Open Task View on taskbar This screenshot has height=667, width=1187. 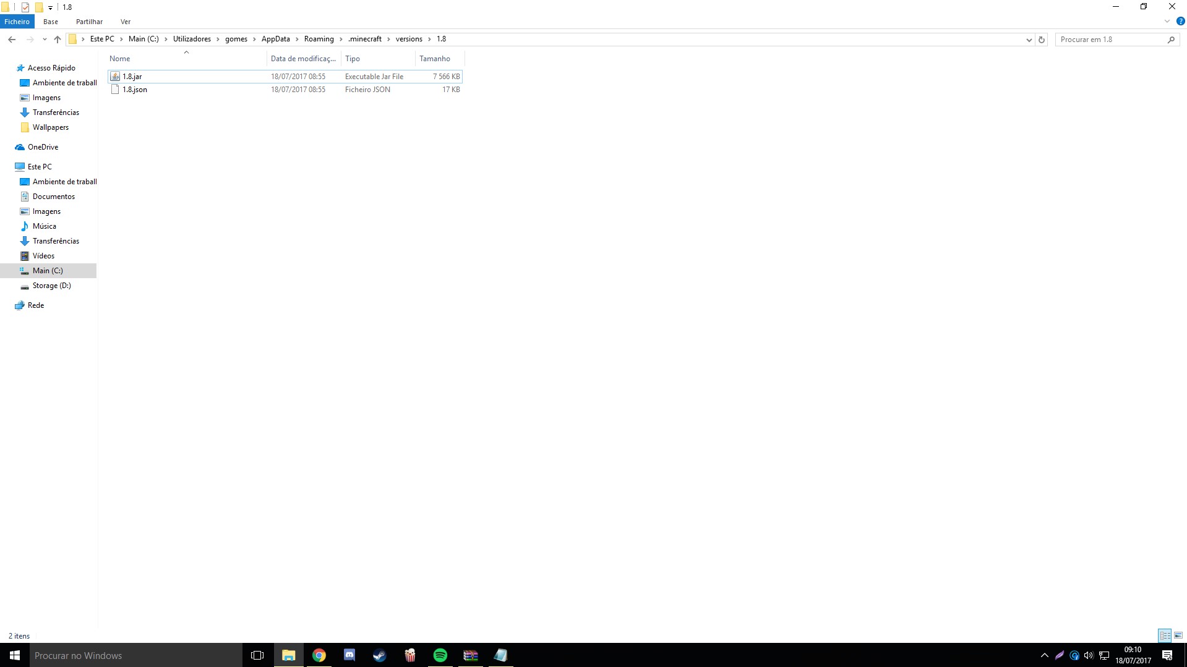click(x=257, y=655)
